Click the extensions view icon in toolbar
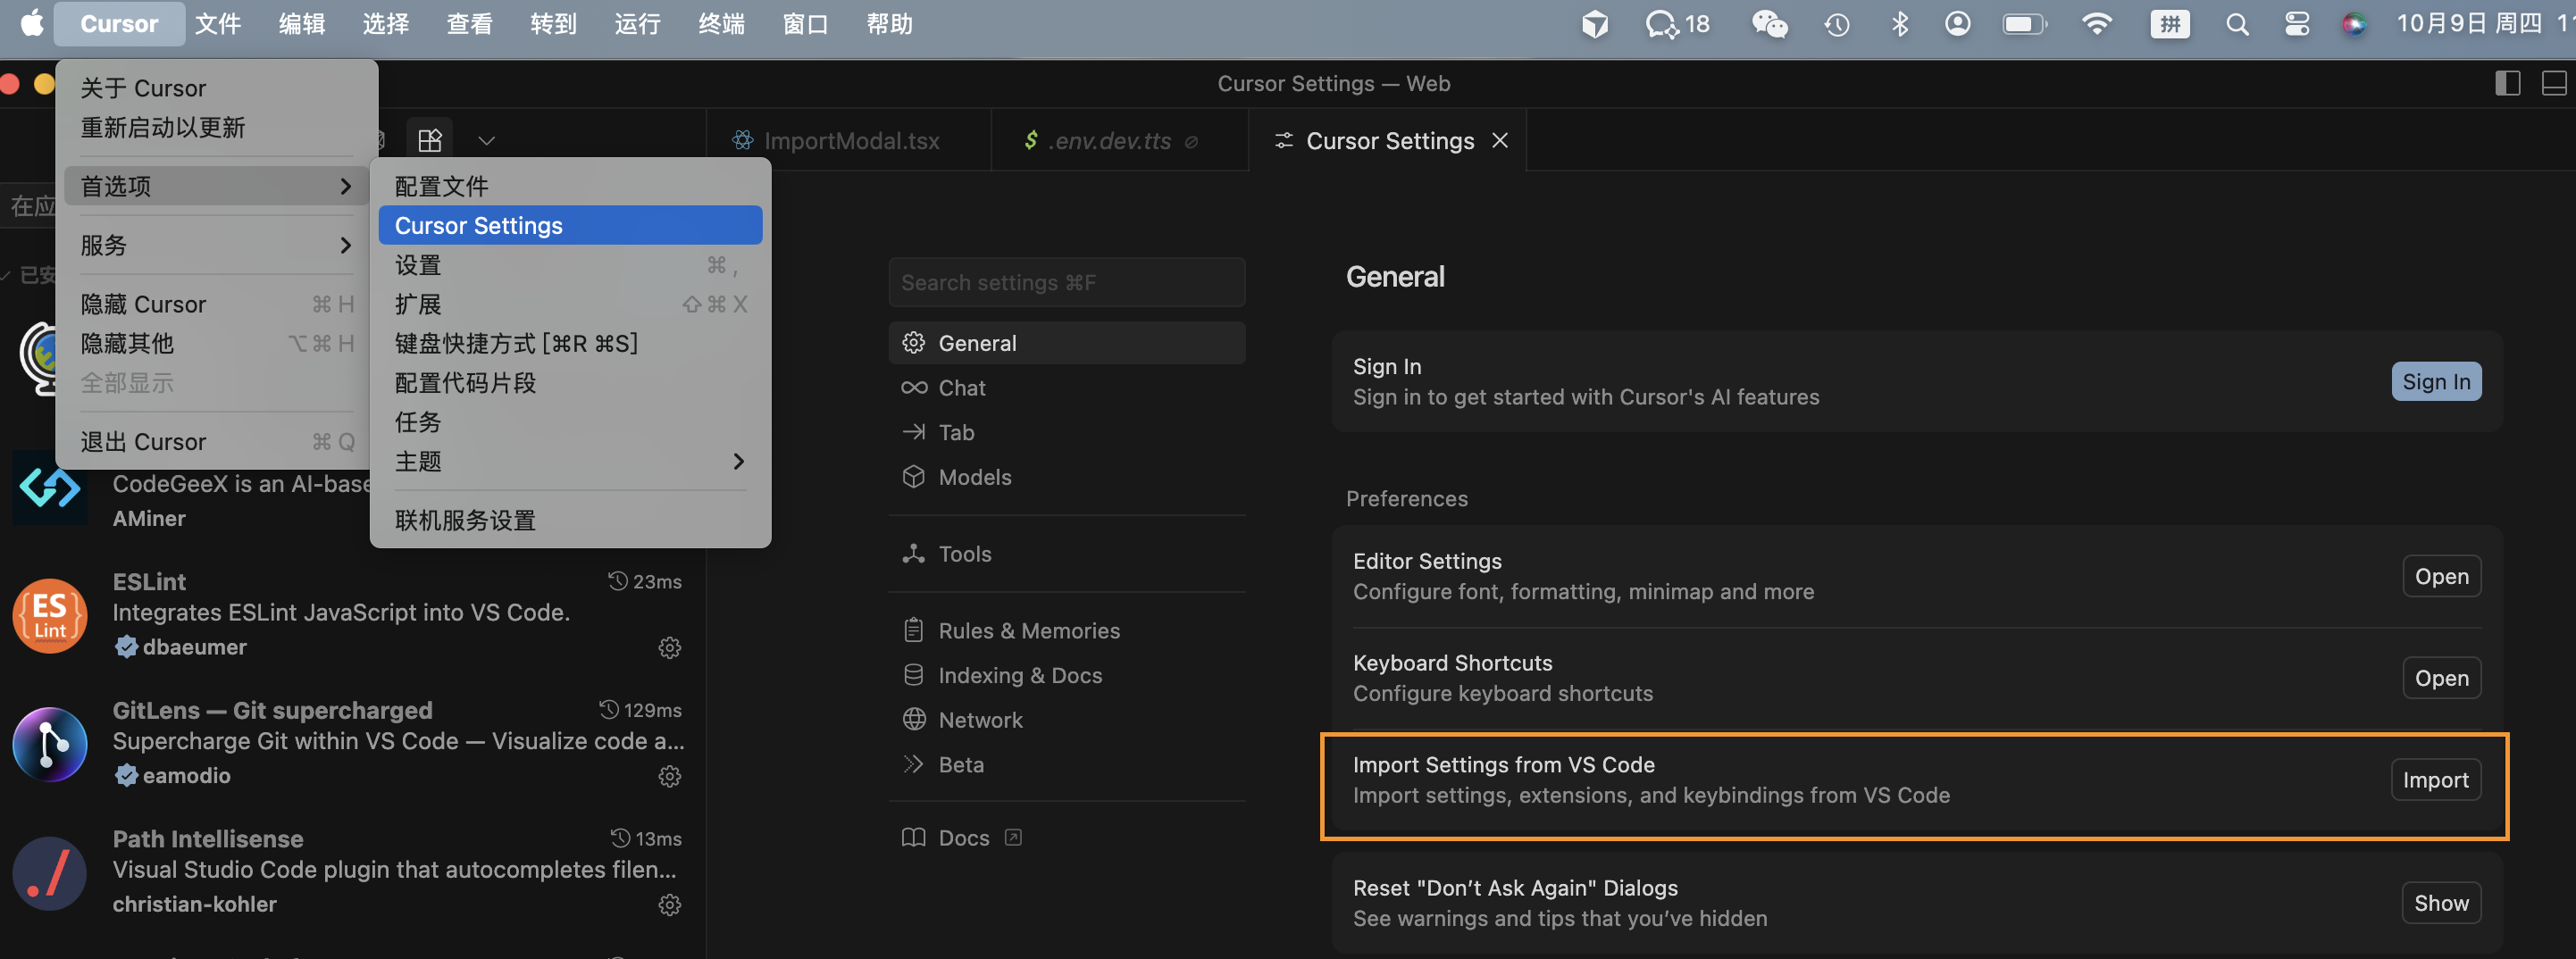 (430, 140)
